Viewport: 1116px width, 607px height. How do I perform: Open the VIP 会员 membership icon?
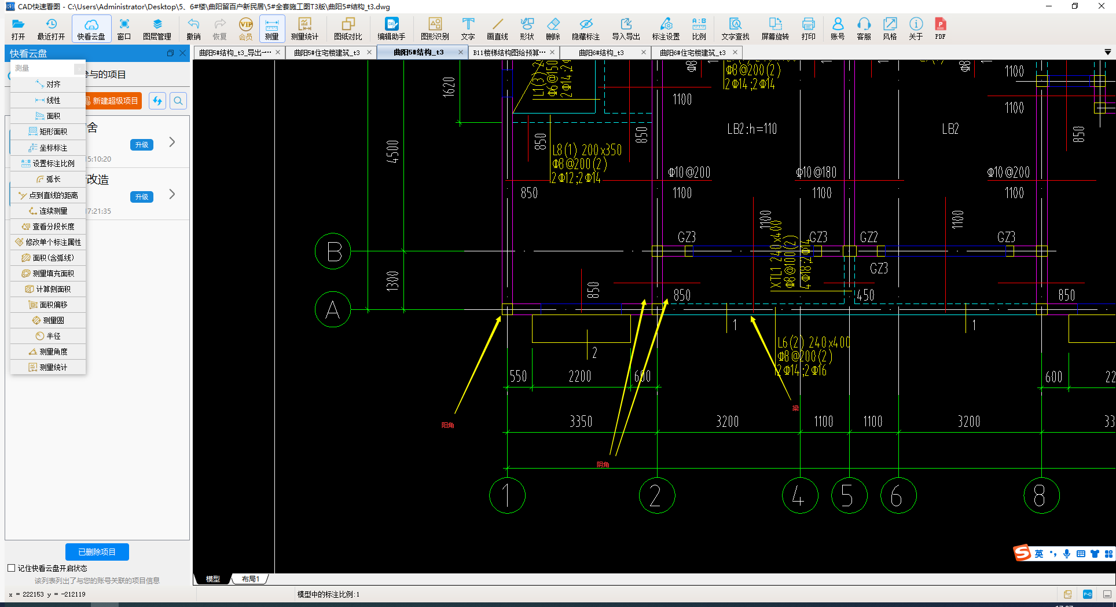tap(245, 28)
